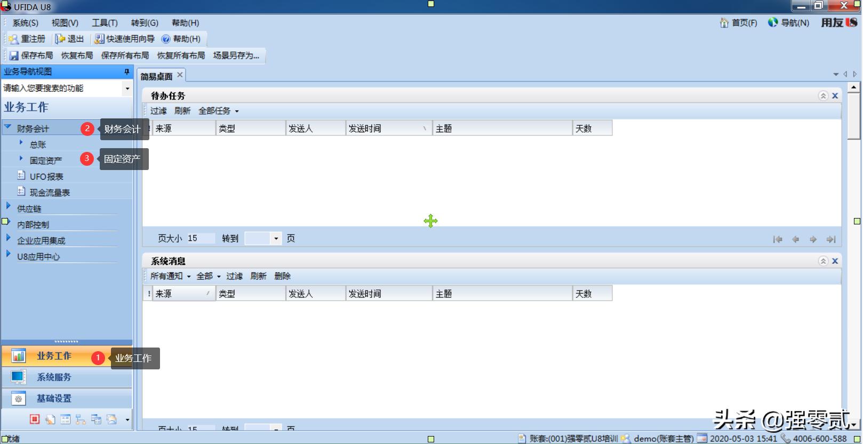Go to next page in 待办任务 pager
Viewport: 863px width, 444px height.
[813, 239]
